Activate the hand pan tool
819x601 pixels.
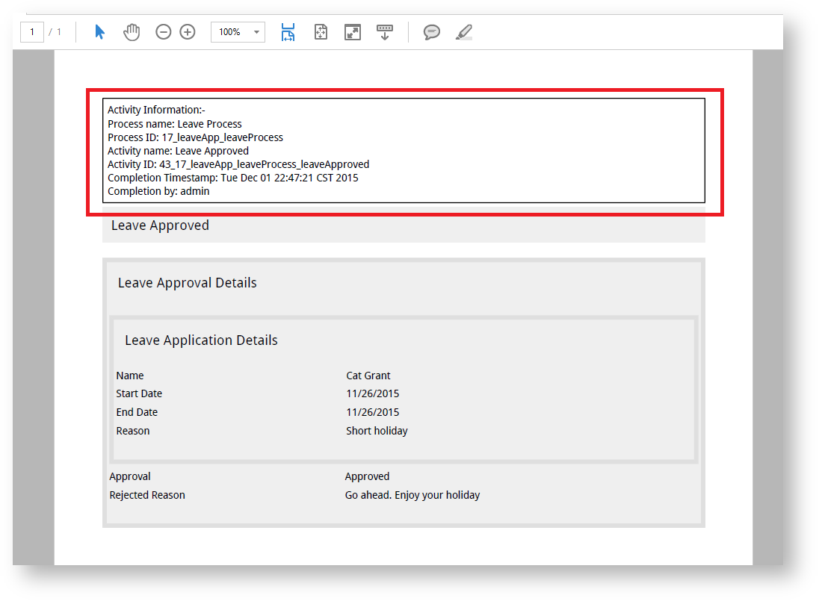click(132, 32)
